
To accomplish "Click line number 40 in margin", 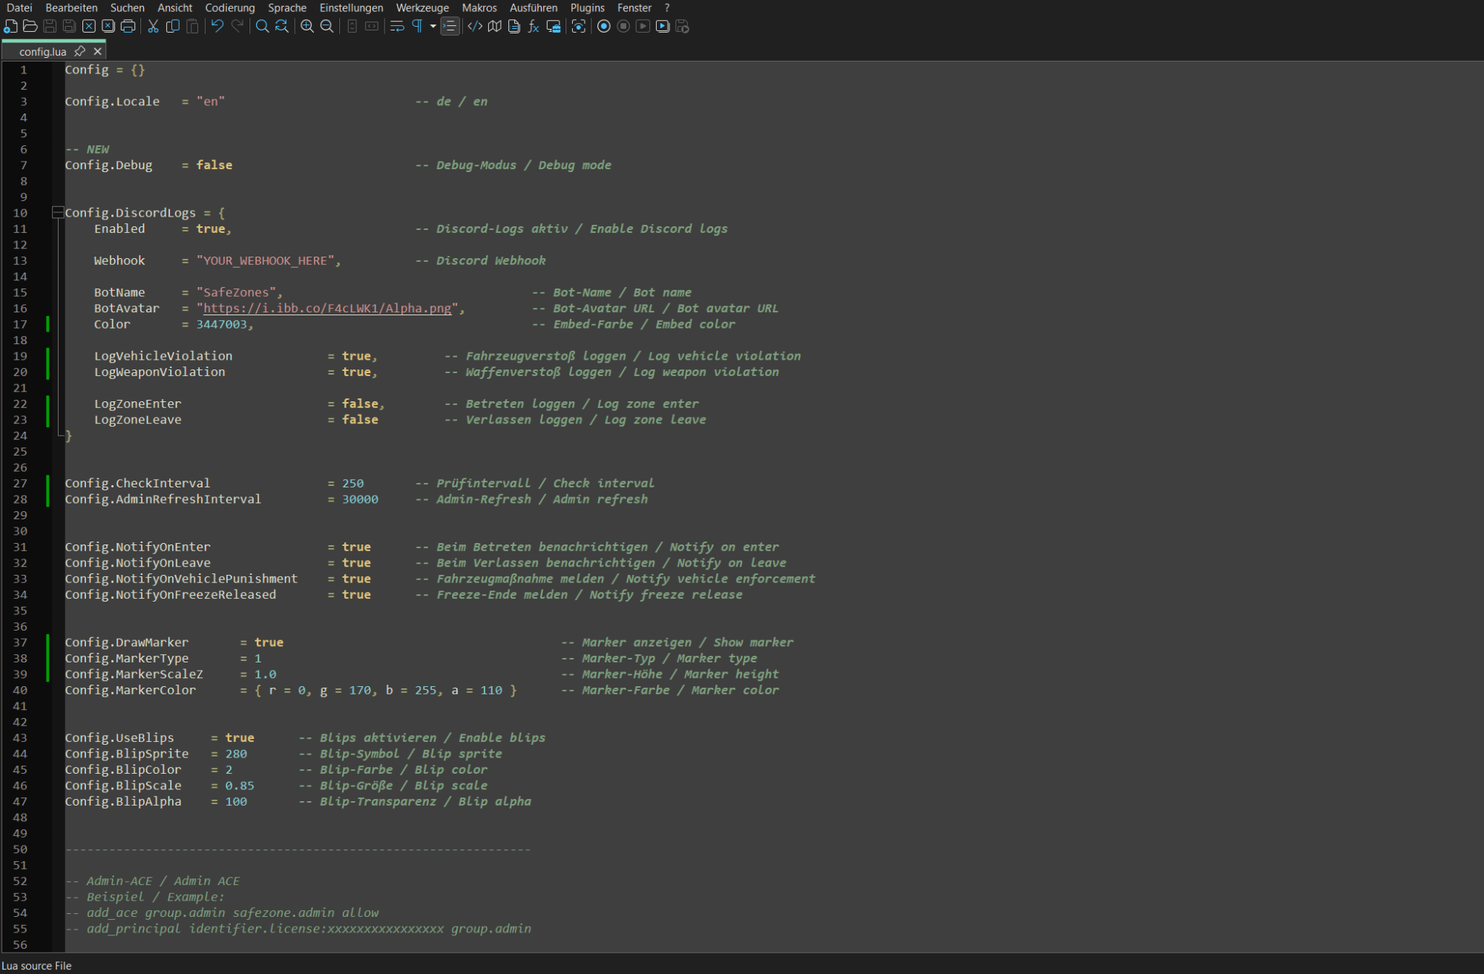I will click(x=20, y=691).
